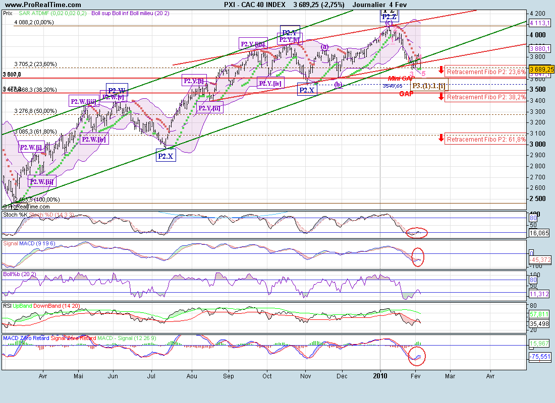
Task: Click the Sep month label on time axis
Action: [x=228, y=376]
